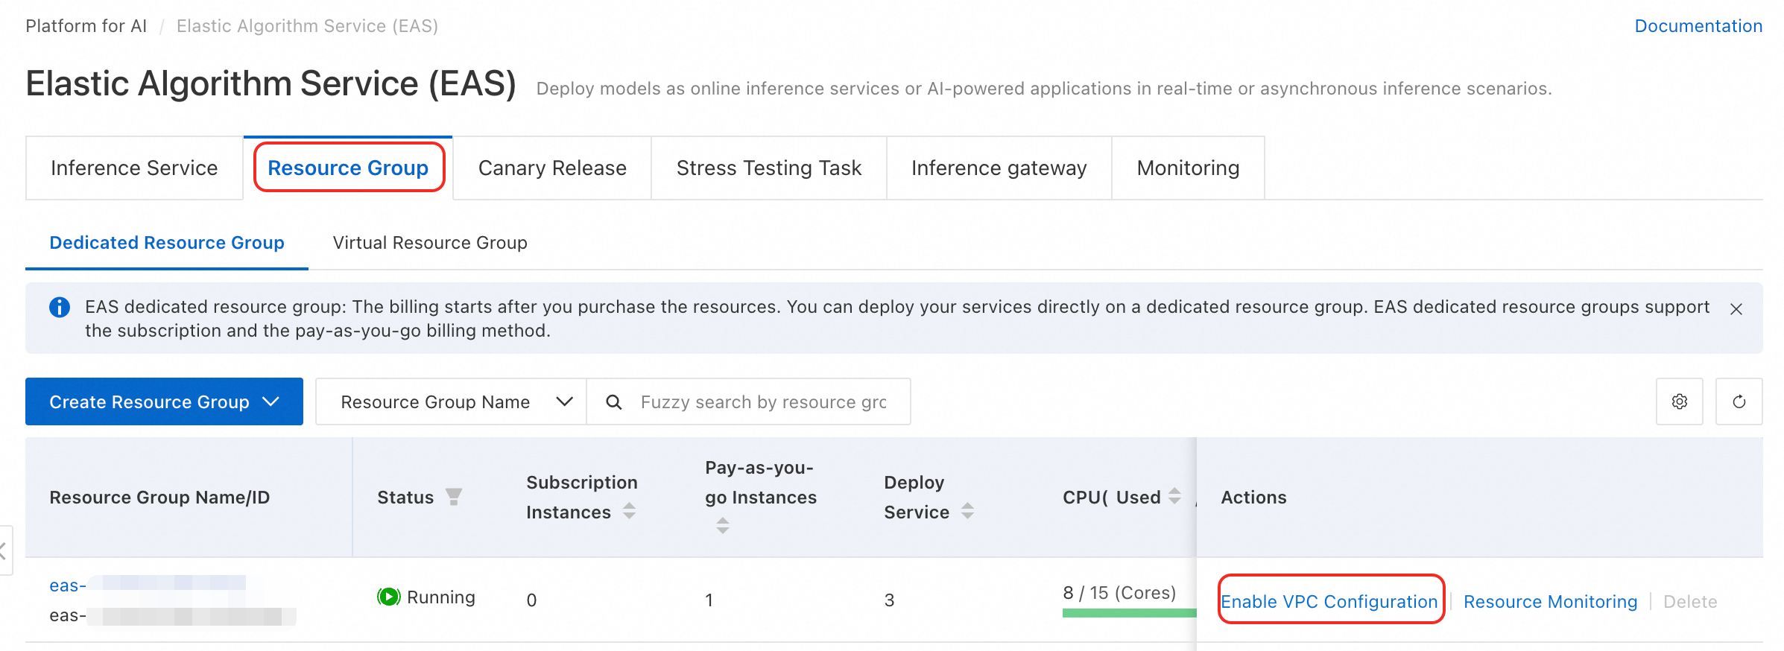This screenshot has height=651, width=1784.
Task: Open the Status column filter icon
Action: [x=453, y=496]
